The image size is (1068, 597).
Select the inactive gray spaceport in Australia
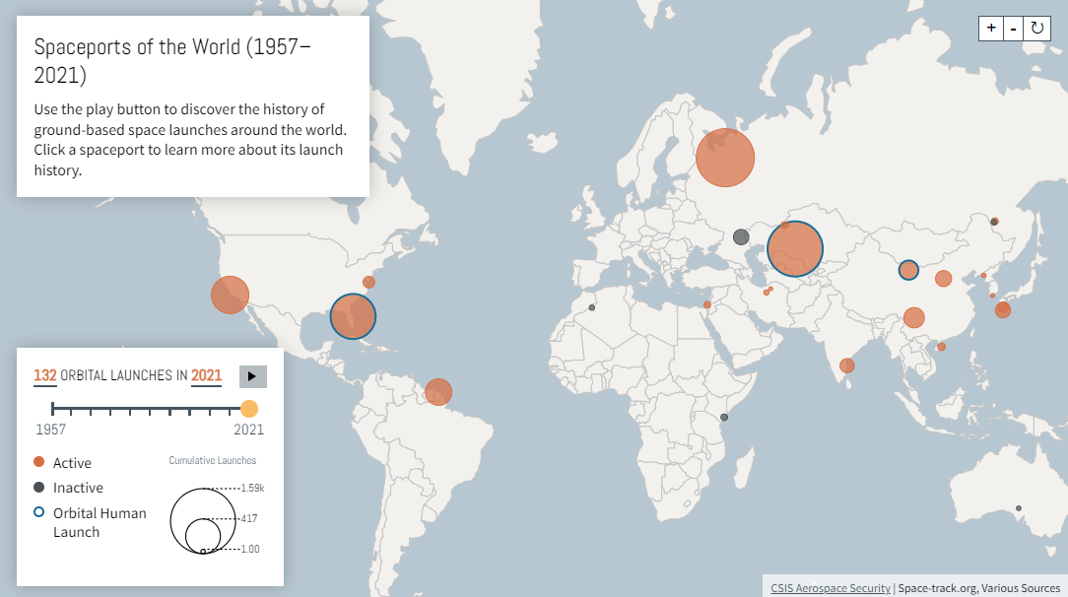pos(1019,508)
